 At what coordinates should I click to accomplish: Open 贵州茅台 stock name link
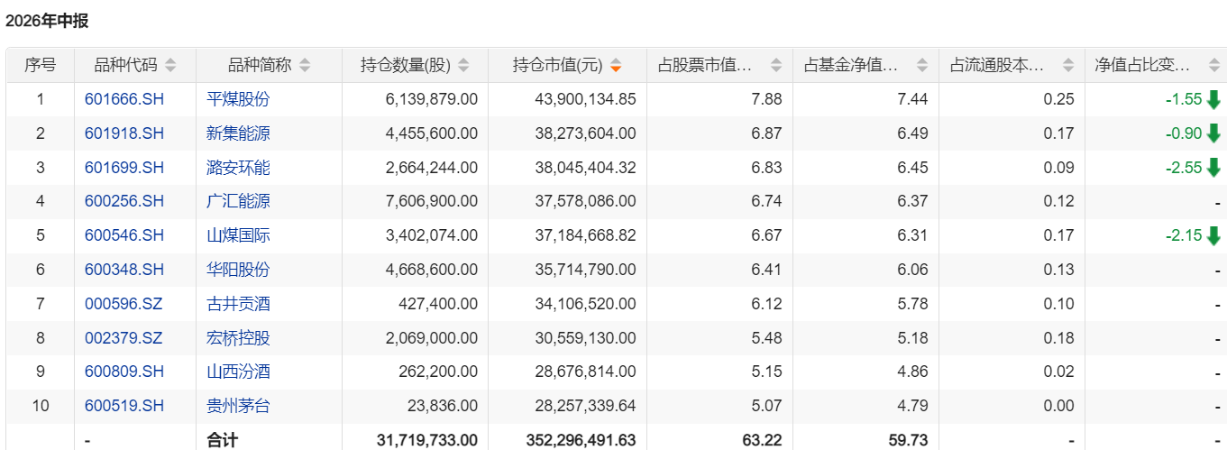238,406
